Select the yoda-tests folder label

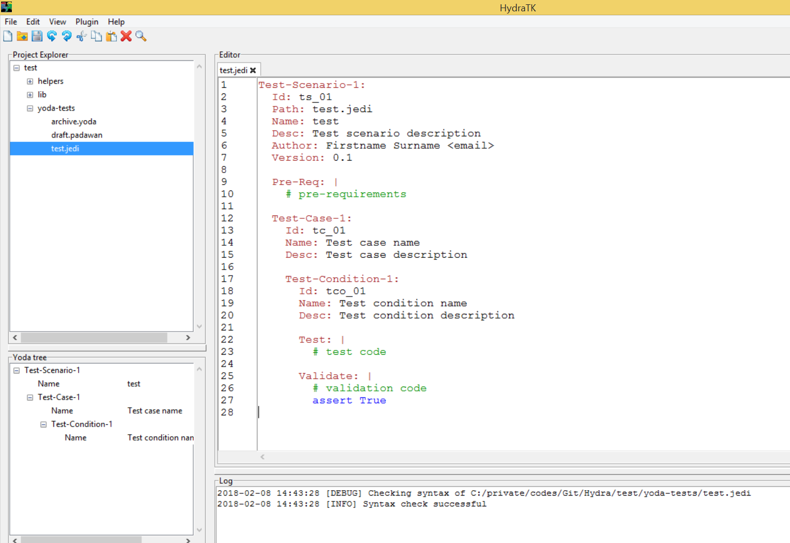(56, 108)
